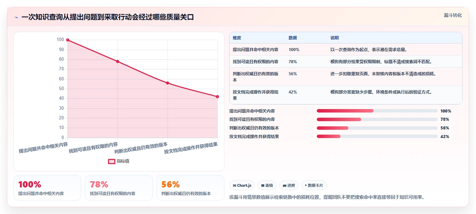Click the chart data point at 78
Image resolution: width=476 pixels, height=214 pixels.
tap(118, 61)
